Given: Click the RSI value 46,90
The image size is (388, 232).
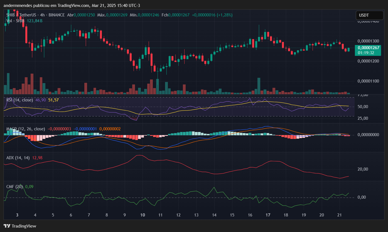Looking at the screenshot, I should pyautogui.click(x=41, y=100).
